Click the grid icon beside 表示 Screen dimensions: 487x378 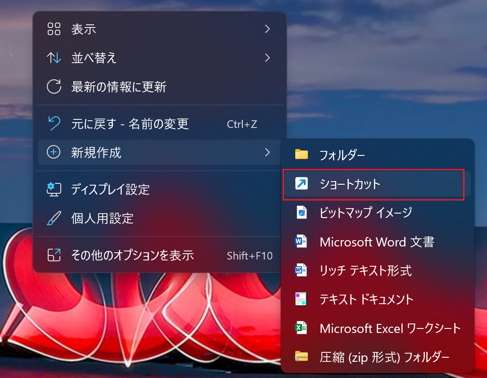point(54,29)
